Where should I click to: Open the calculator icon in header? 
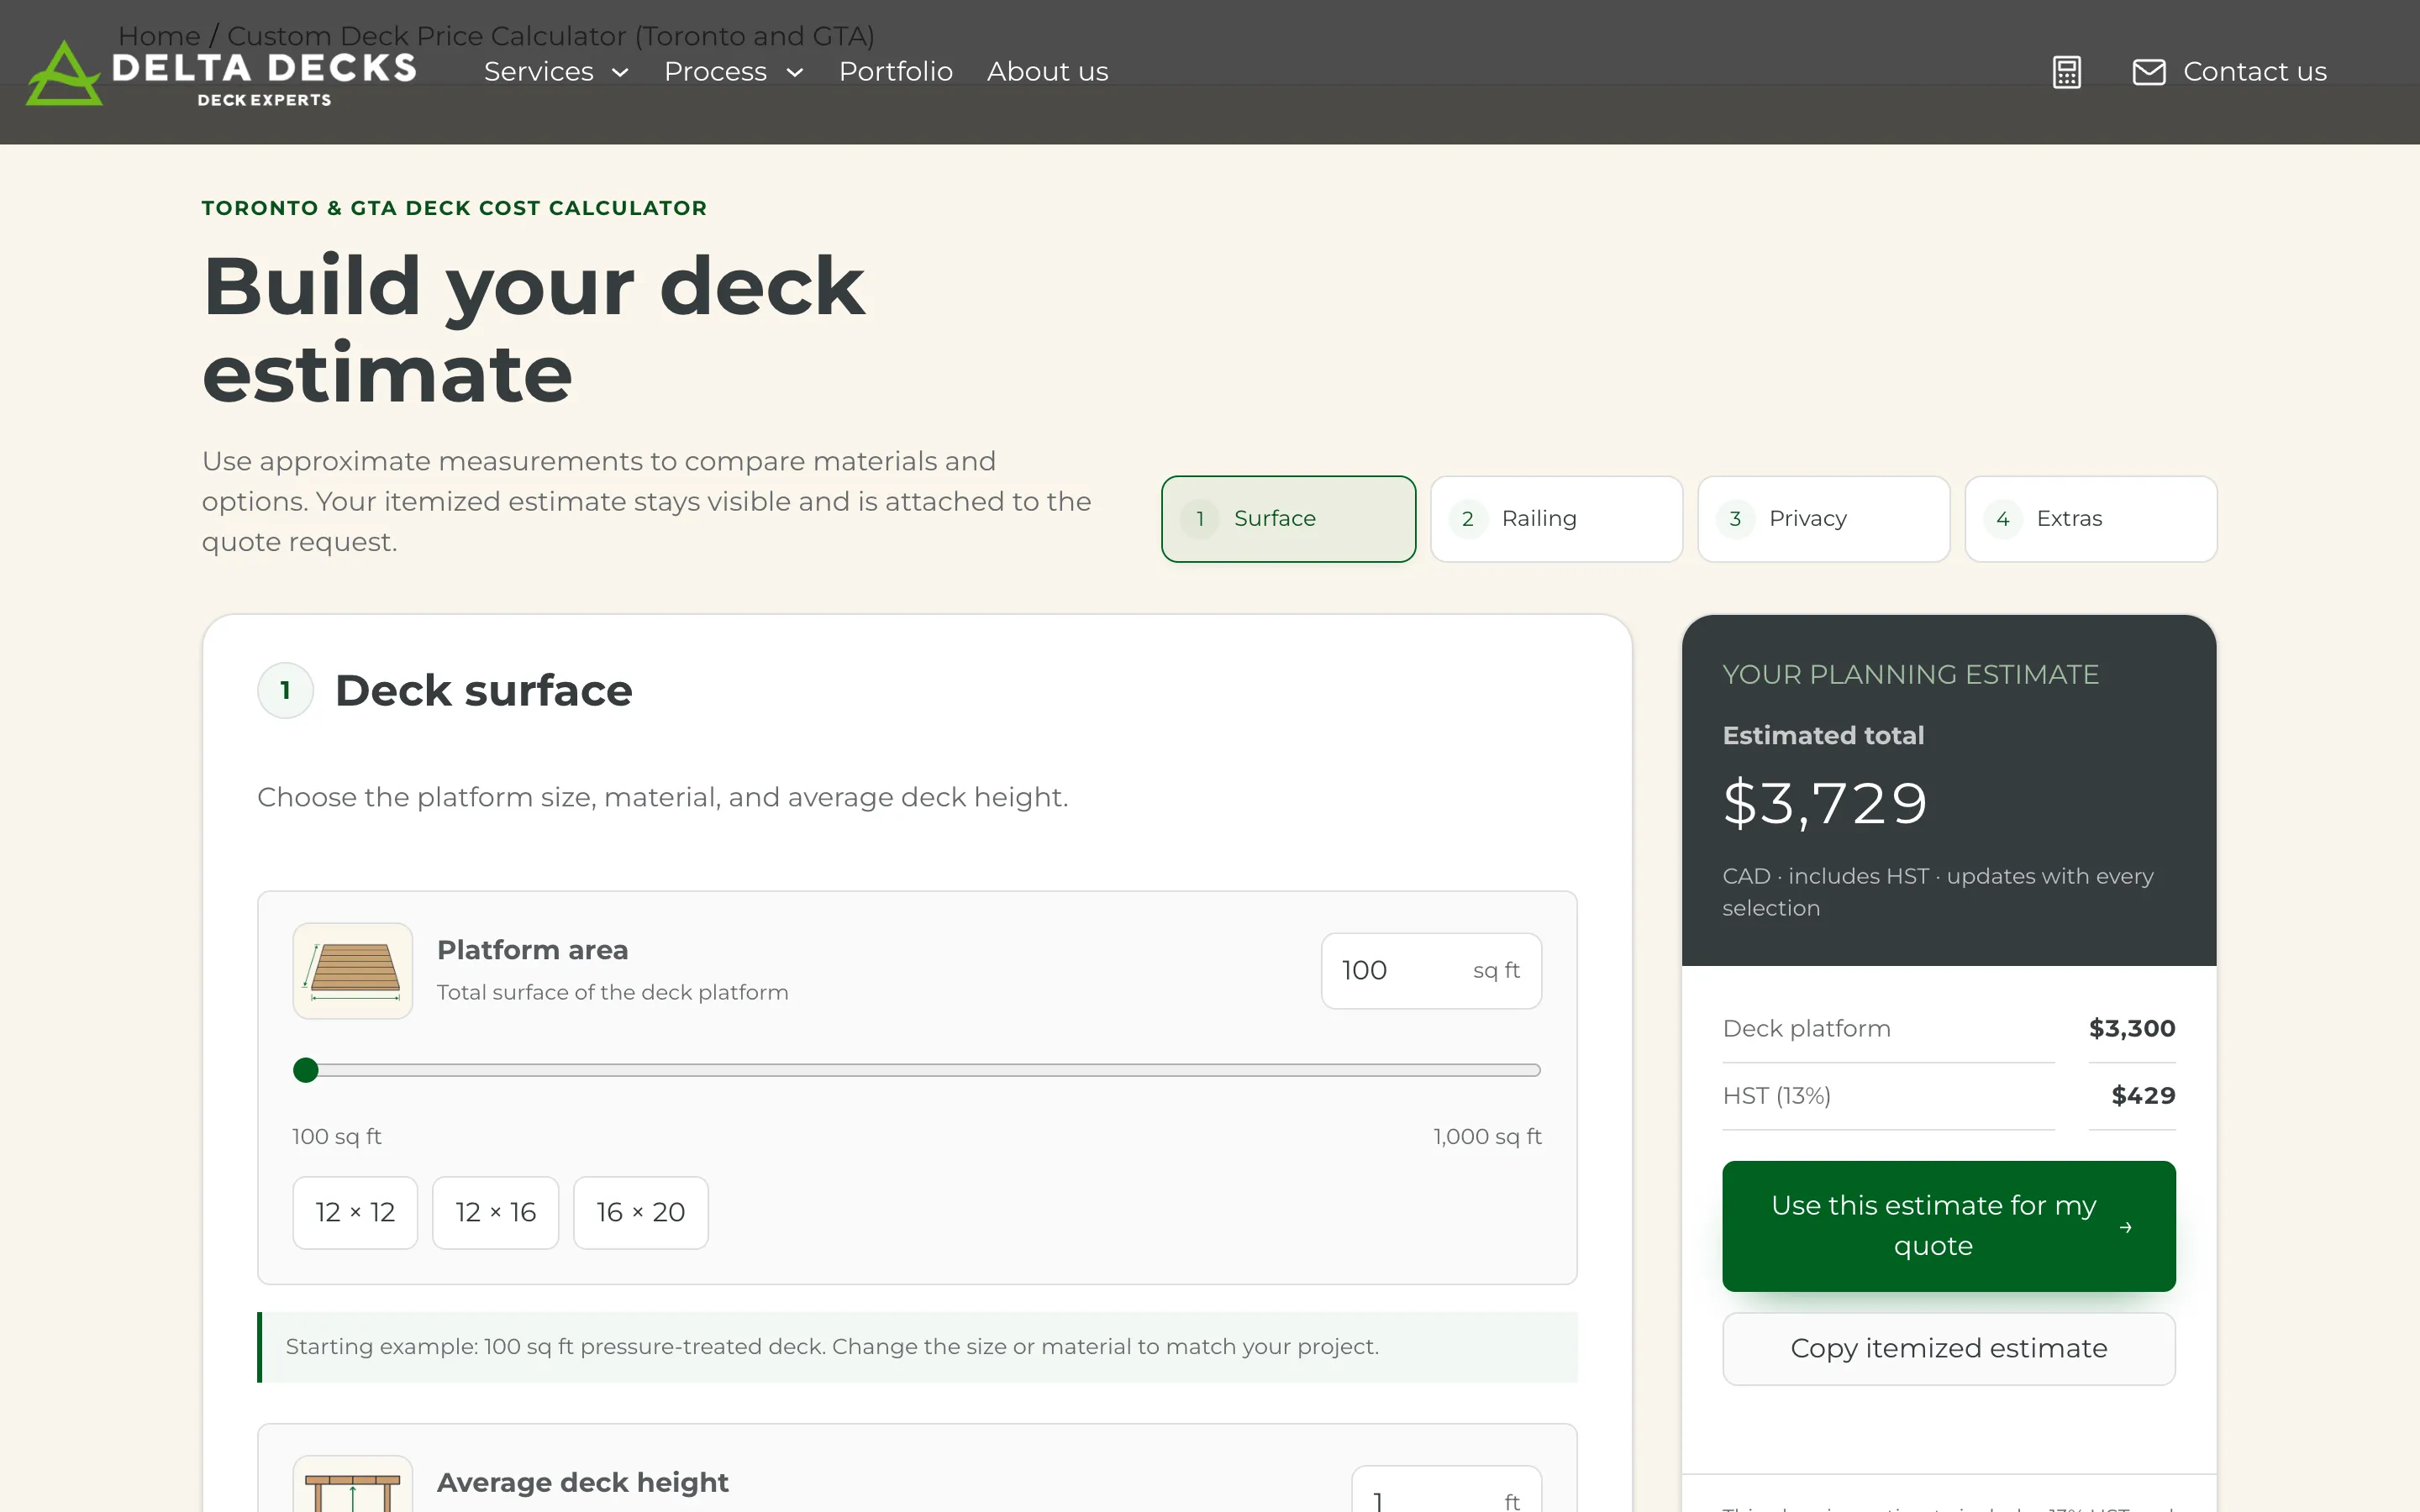pos(2066,72)
